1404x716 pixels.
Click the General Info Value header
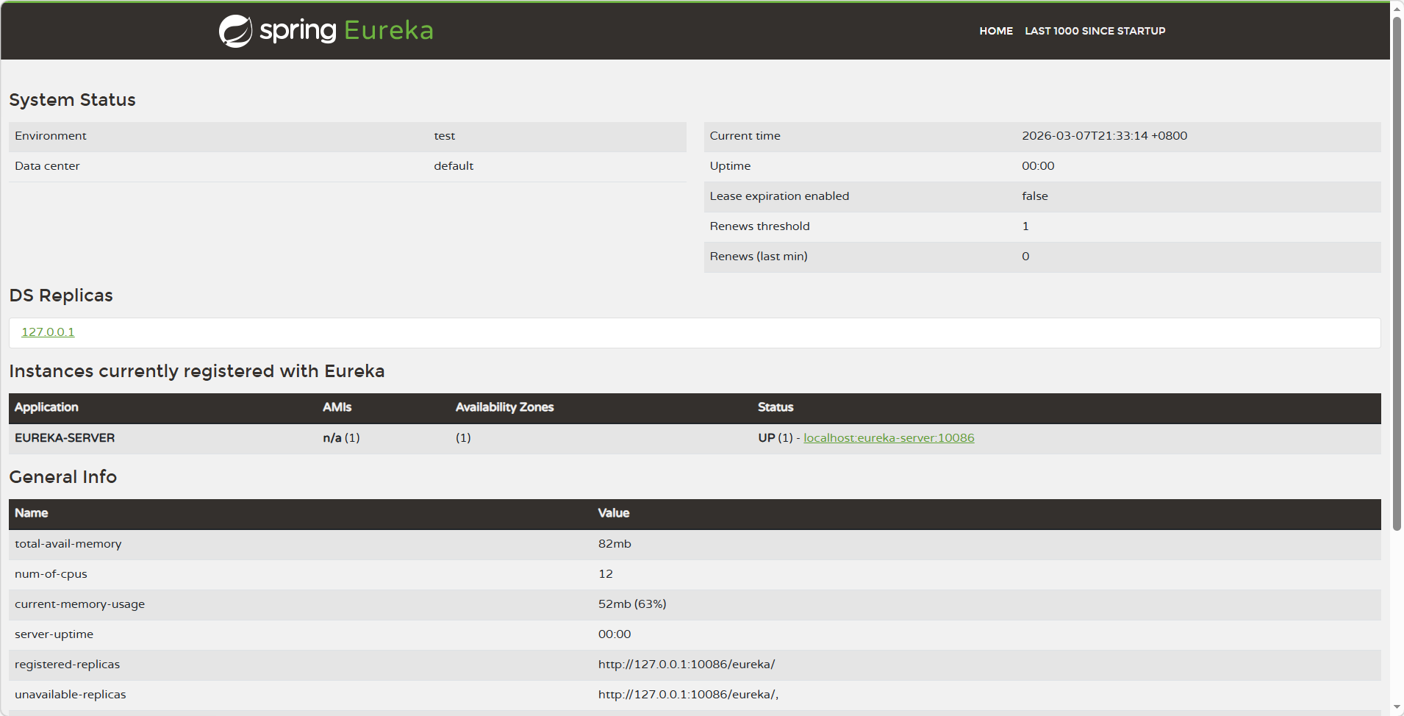[613, 513]
